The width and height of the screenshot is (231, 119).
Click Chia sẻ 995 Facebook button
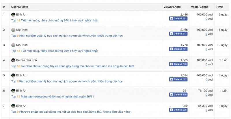tap(178, 110)
